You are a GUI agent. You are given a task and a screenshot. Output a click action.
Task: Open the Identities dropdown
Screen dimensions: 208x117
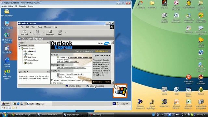[x=101, y=51]
